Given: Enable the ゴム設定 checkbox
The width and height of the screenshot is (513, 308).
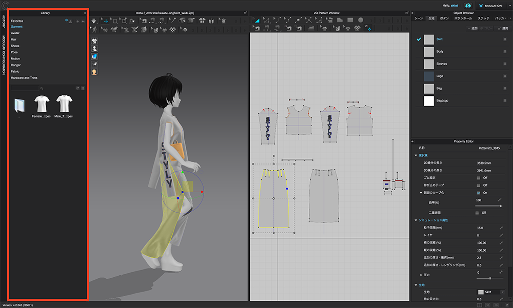Looking at the screenshot, I should (478, 178).
